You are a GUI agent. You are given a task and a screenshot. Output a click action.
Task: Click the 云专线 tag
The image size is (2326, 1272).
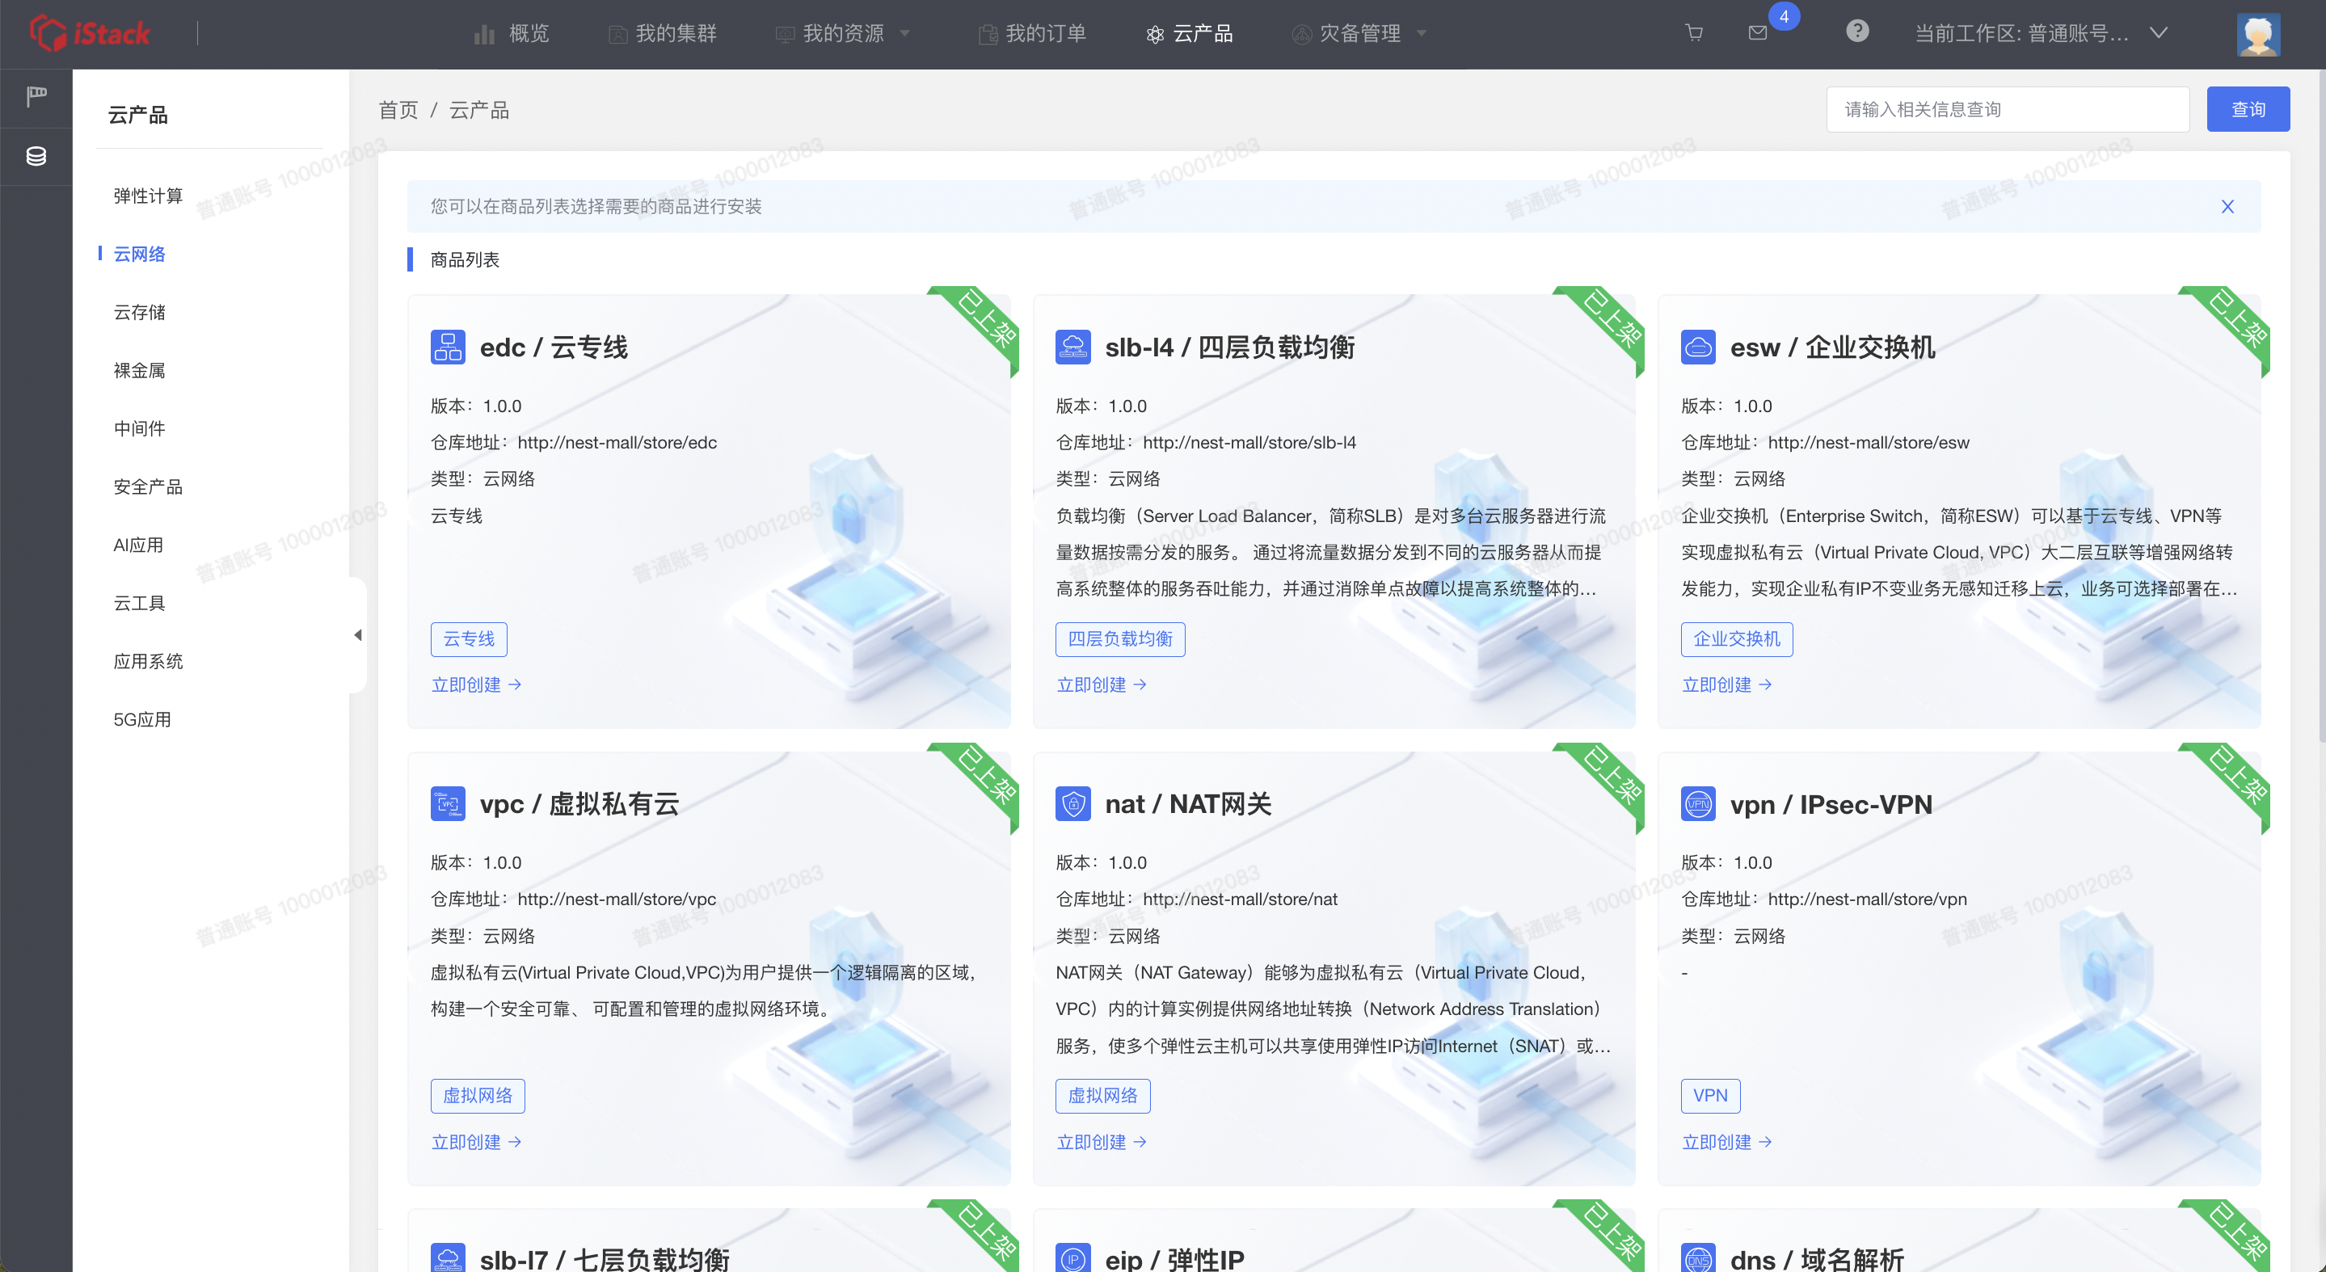click(x=469, y=639)
